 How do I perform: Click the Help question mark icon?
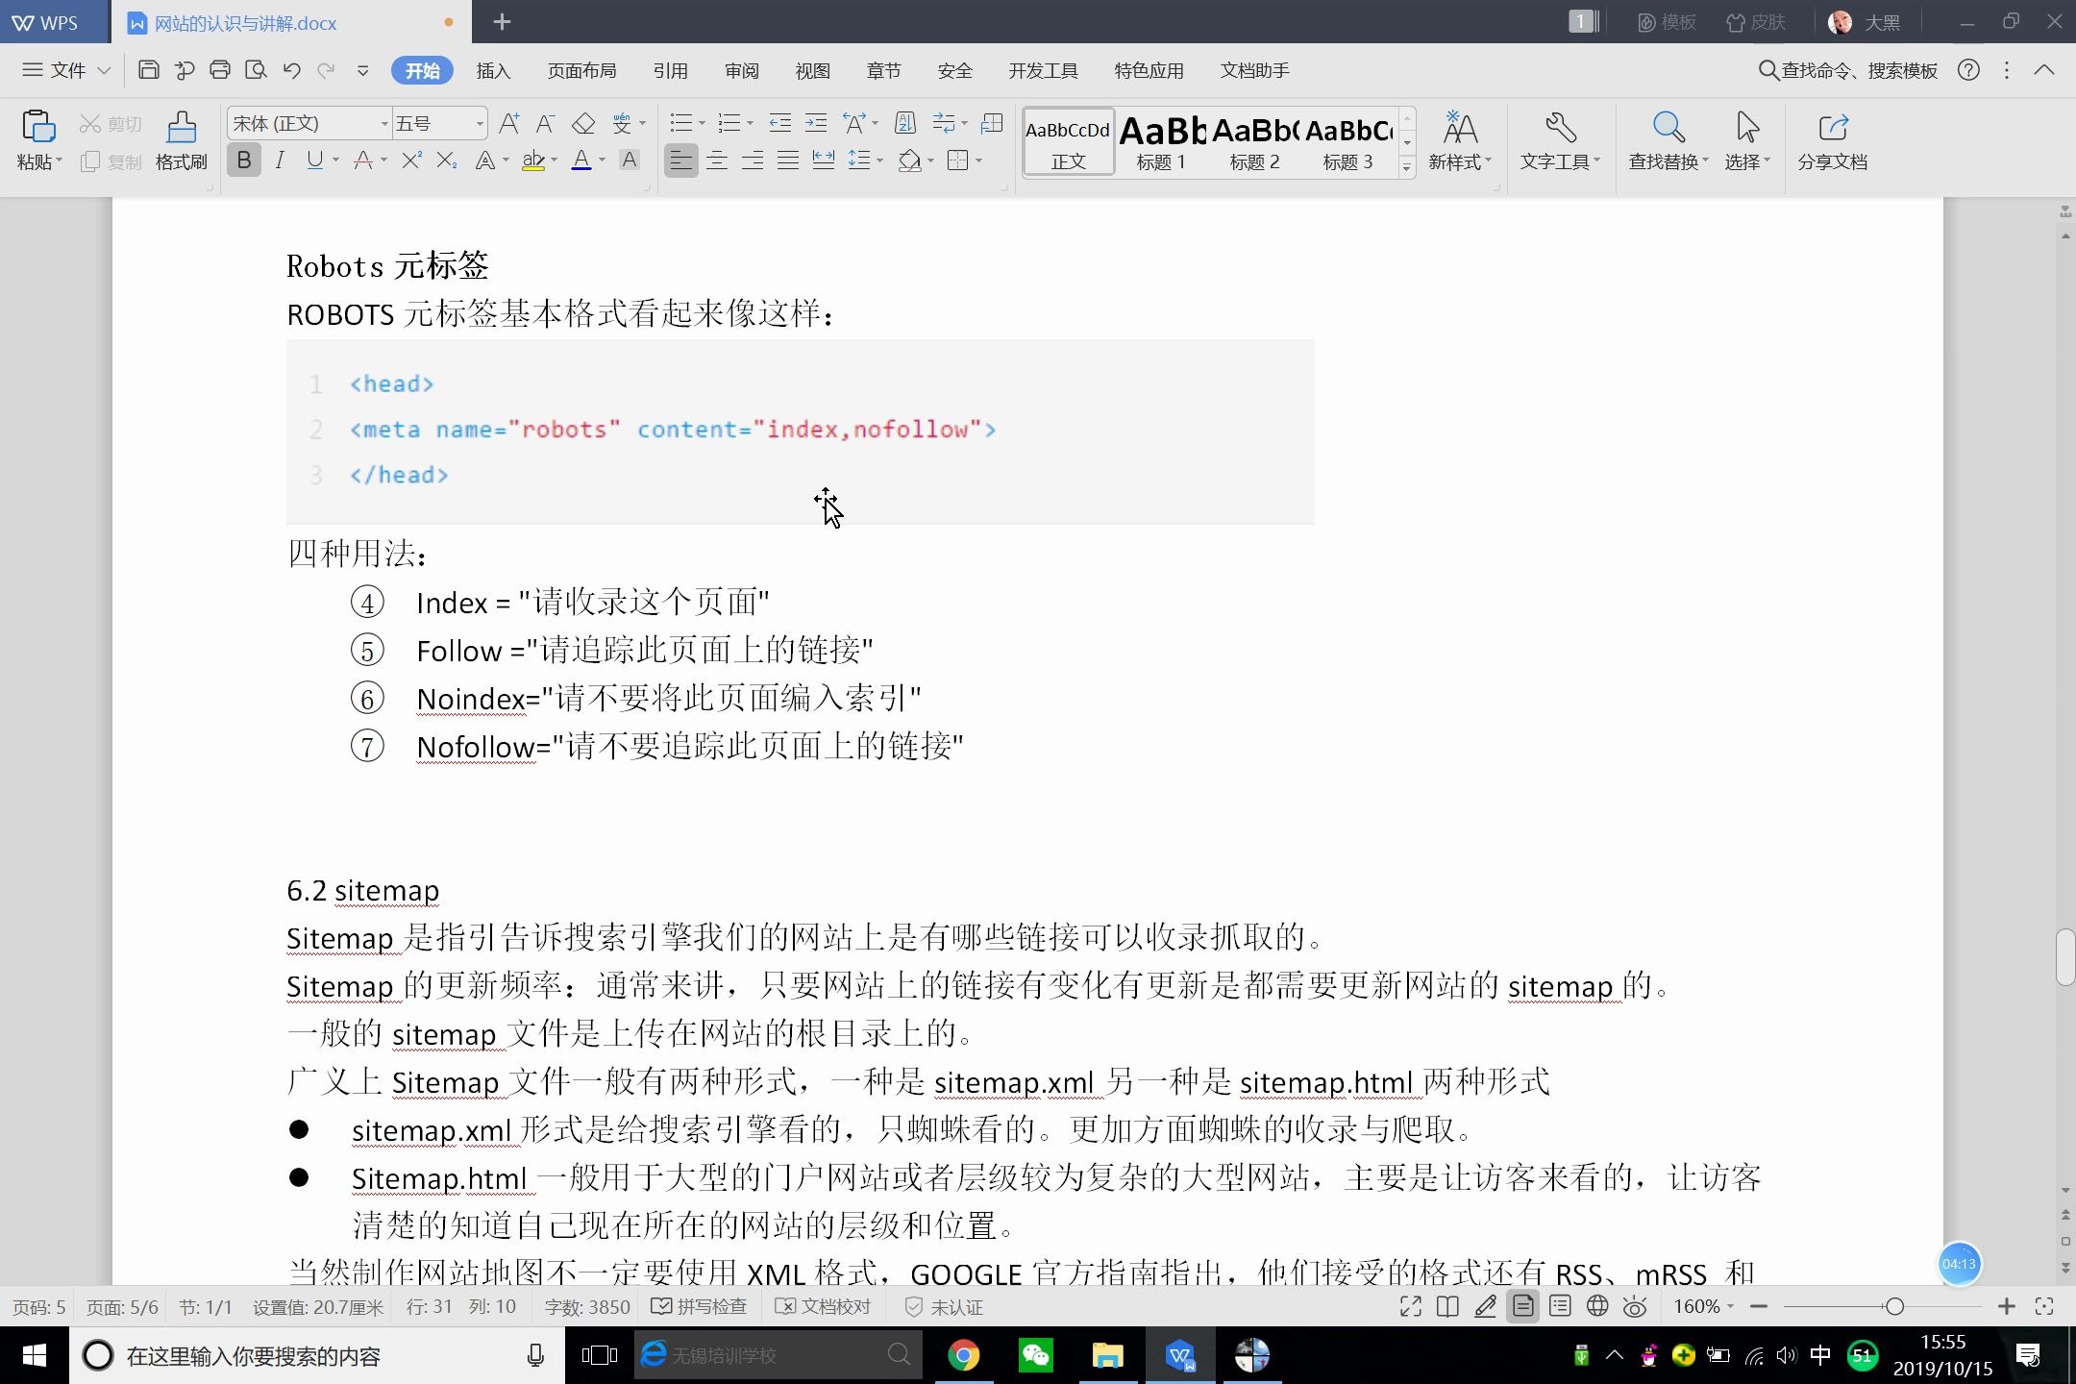coord(1968,70)
